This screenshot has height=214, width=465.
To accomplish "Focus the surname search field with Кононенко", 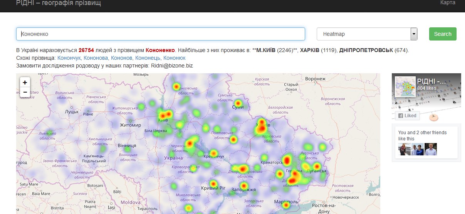I will pyautogui.click(x=160, y=34).
